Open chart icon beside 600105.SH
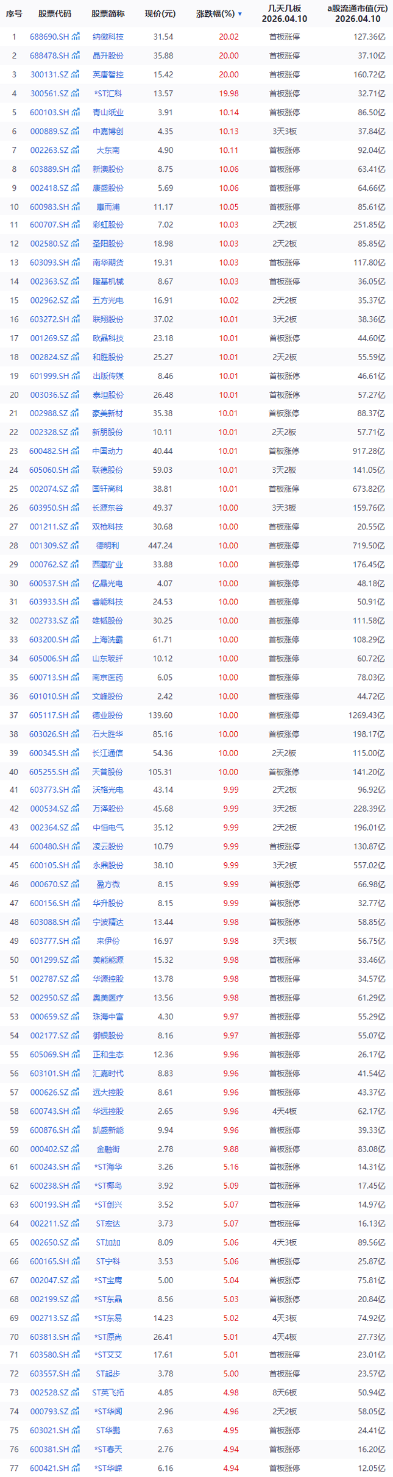Viewport: 393px width, 1477px height. tap(76, 865)
